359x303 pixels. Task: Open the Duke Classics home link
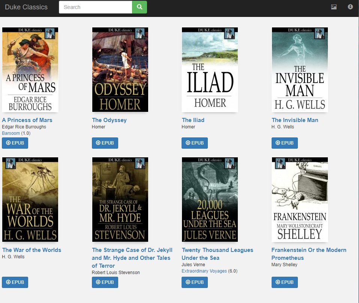pyautogui.click(x=26, y=7)
